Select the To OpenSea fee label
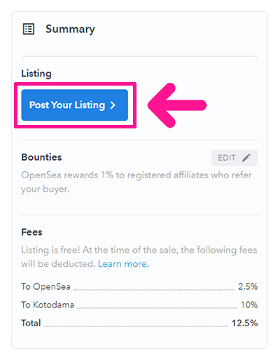 click(45, 286)
